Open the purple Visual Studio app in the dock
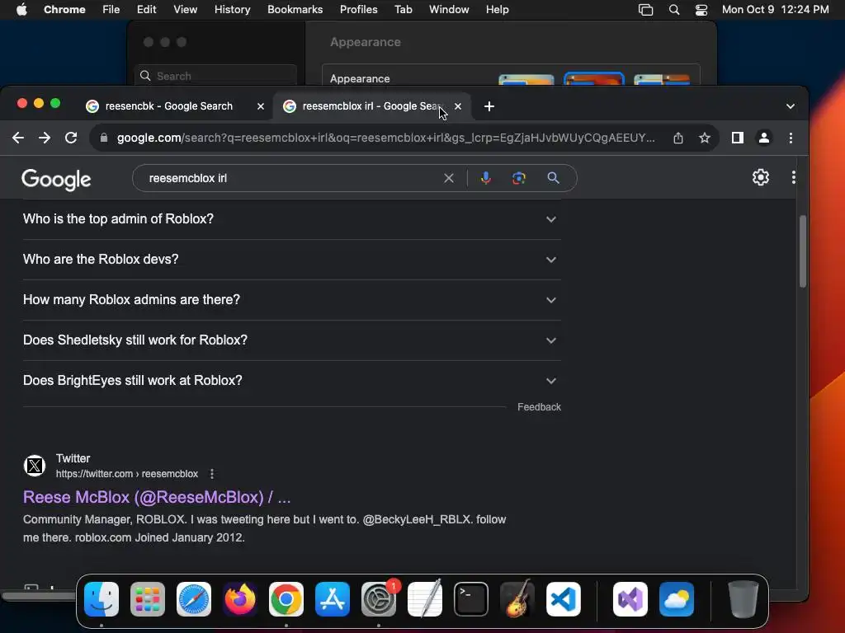This screenshot has width=845, height=633. pos(630,599)
